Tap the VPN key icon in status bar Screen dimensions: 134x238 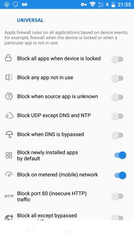pos(84,5)
